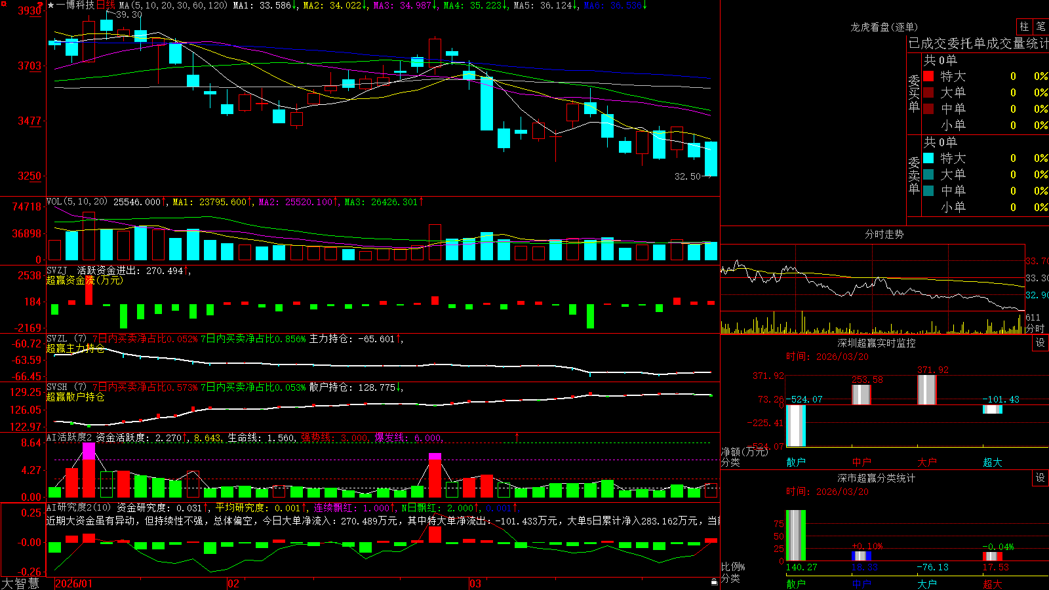1049x590 pixels.
Task: Click the latest cyan candlestick on chart
Action: tap(711, 159)
